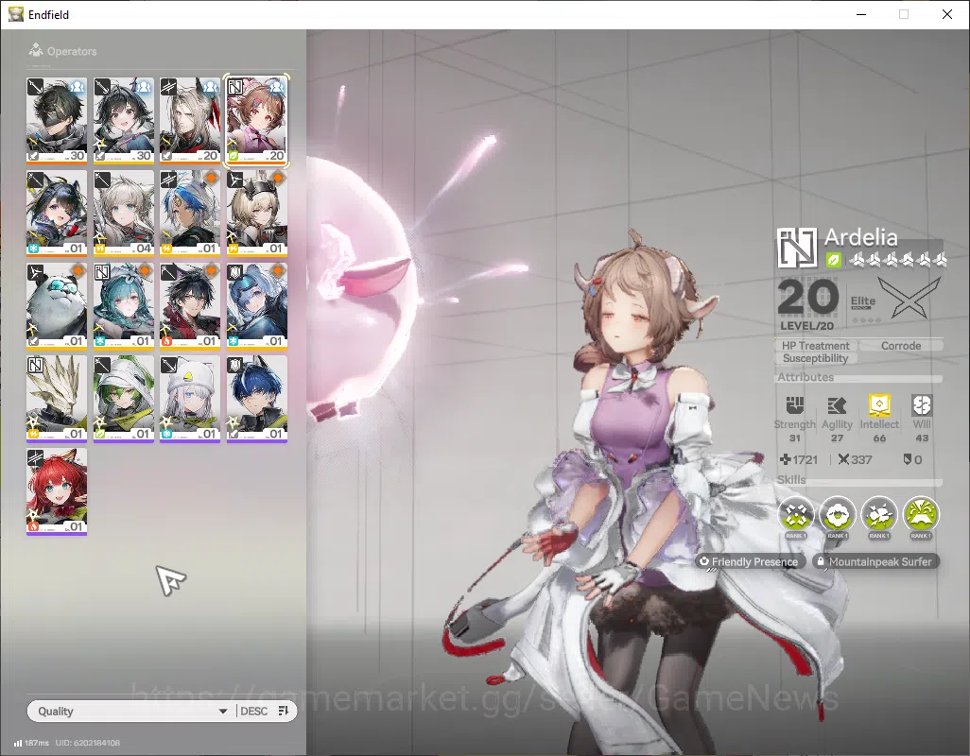The height and width of the screenshot is (756, 970).
Task: Click the six-star rarity row
Action: tap(898, 260)
